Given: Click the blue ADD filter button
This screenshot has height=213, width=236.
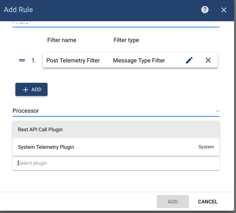Looking at the screenshot, I should click(x=31, y=90).
